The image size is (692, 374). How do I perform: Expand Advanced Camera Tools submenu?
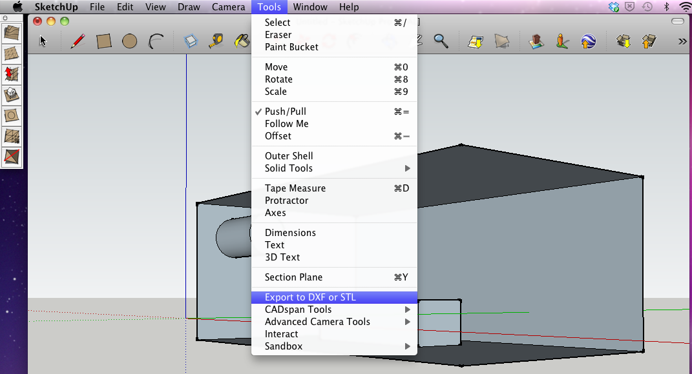[334, 322]
